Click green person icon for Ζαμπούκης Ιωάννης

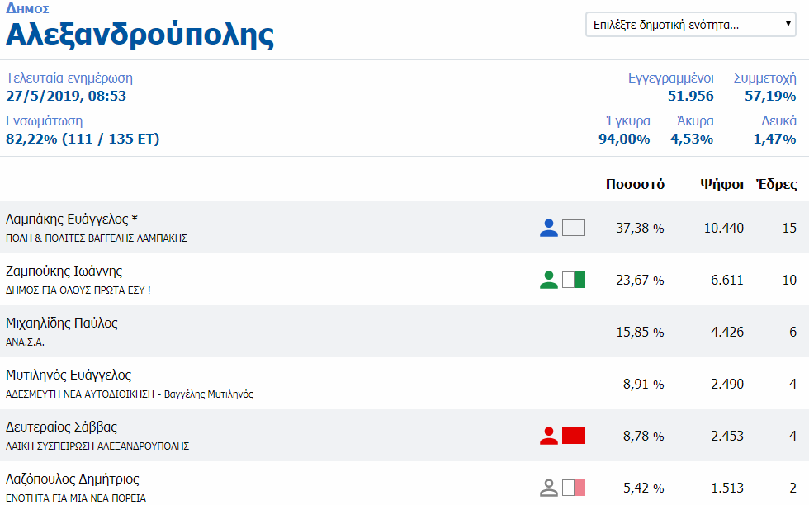coord(549,280)
